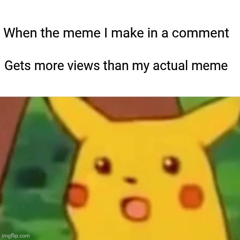
Task: Click the dark green blotch in the left background
Action: pyautogui.click(x=31, y=176)
